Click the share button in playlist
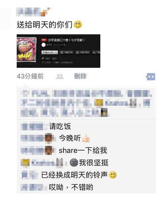Viewport: 161px width, 197px height. pyautogui.click(x=83, y=52)
